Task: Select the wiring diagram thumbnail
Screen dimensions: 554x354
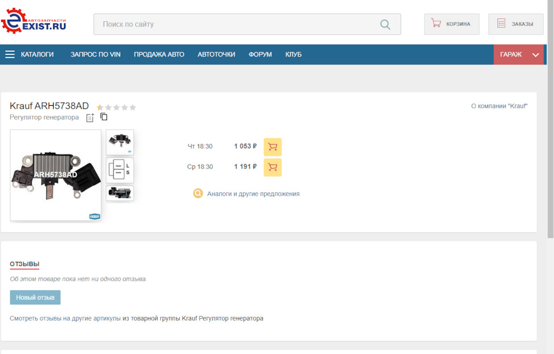Action: pos(120,170)
